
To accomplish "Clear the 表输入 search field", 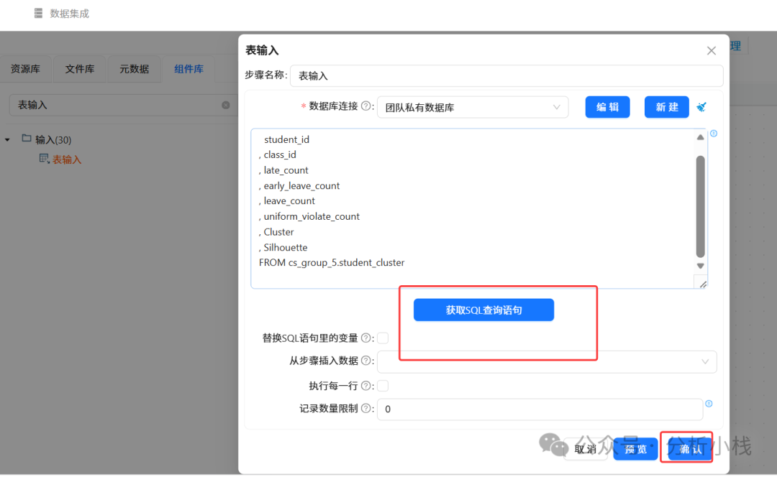I will click(x=225, y=105).
